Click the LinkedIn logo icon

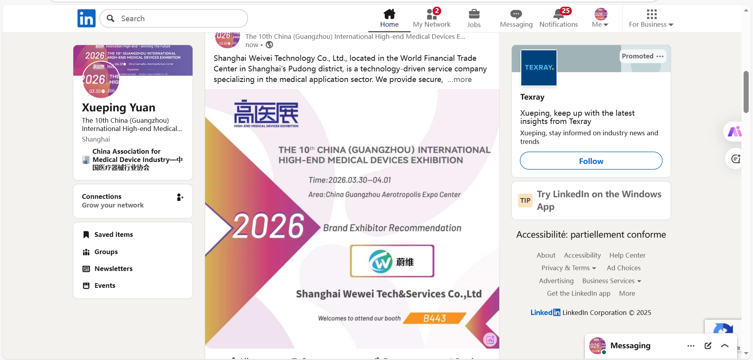point(86,18)
